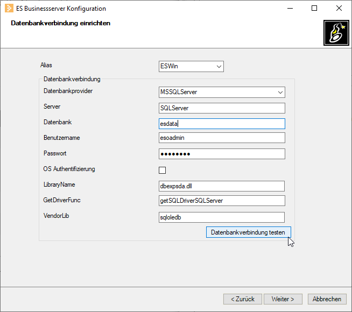
Task: Select the MSSQLServer combo box text
Action: coord(179,92)
